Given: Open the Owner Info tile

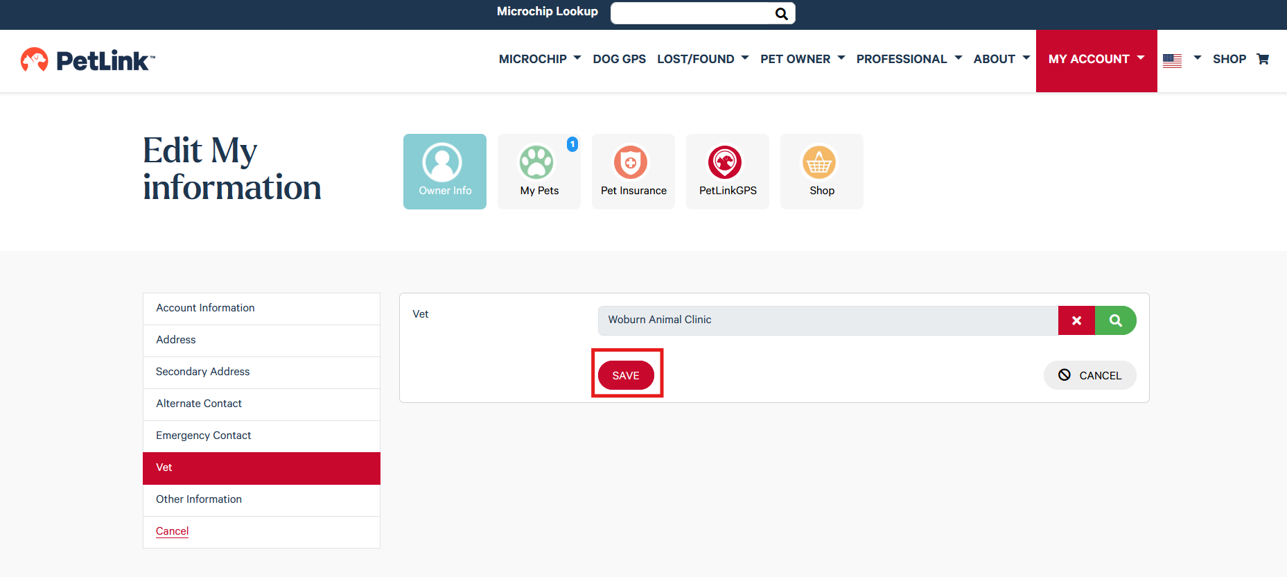Looking at the screenshot, I should (445, 171).
